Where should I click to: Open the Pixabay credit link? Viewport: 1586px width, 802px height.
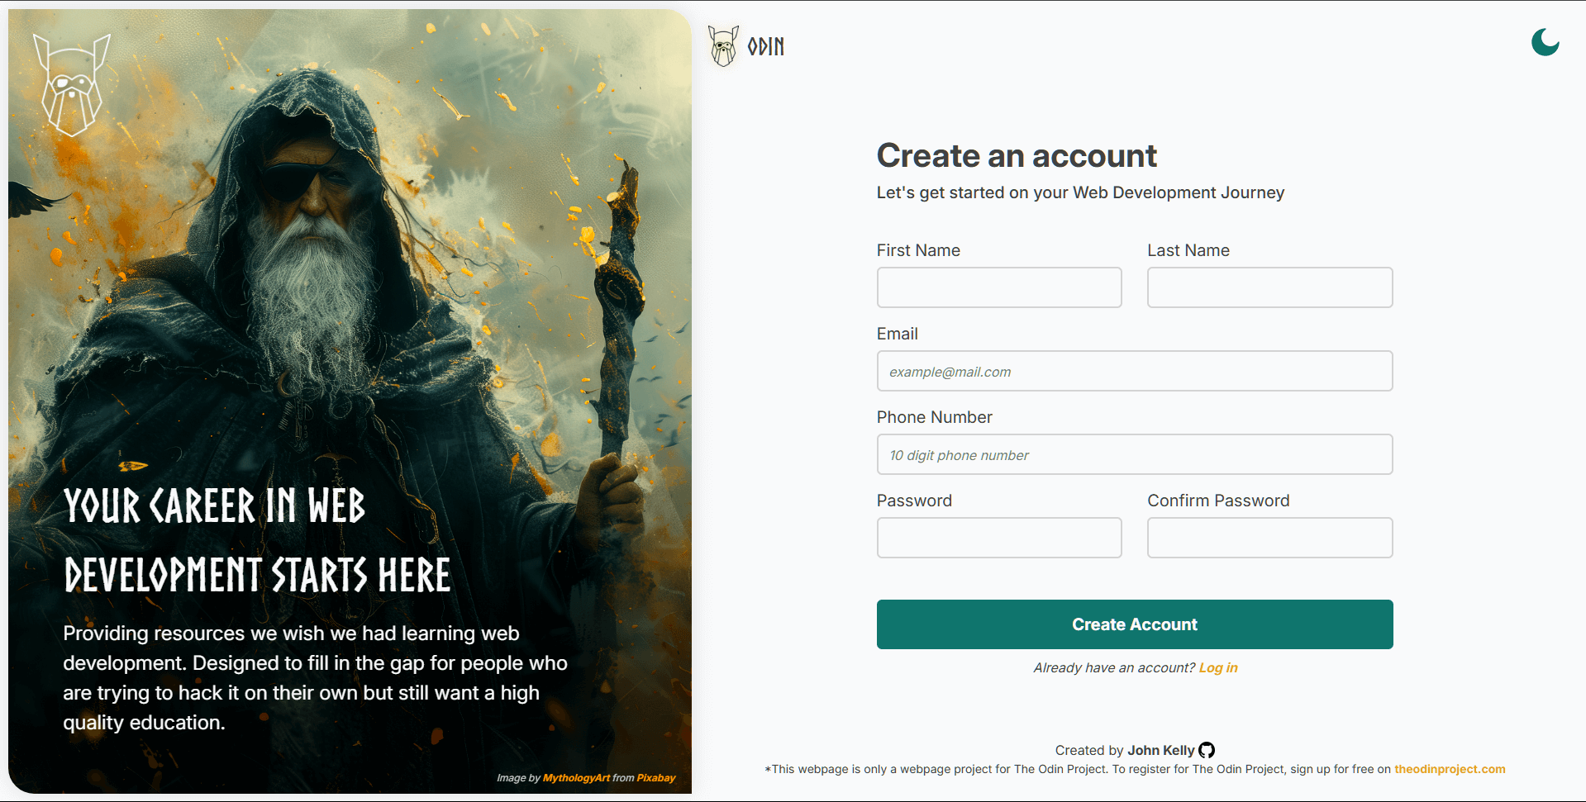tap(656, 778)
